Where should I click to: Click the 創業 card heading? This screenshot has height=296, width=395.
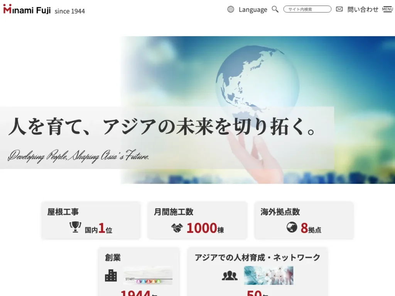coord(113,257)
